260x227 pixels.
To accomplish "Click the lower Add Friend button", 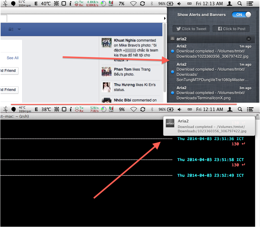I will click(x=9, y=90).
